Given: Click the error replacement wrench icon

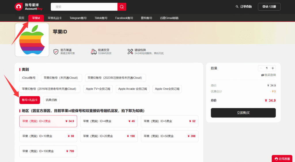Looking at the screenshot, I should [x=130, y=52].
